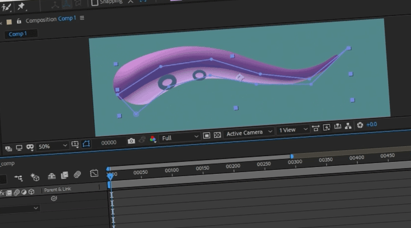The height and width of the screenshot is (228, 411).
Task: Toggle the Region of Interest button
Action: 207,135
